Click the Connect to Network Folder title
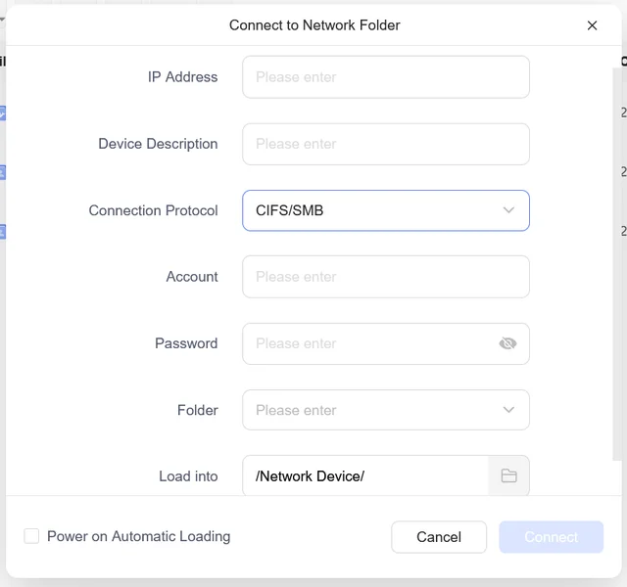The image size is (627, 587). pyautogui.click(x=314, y=25)
